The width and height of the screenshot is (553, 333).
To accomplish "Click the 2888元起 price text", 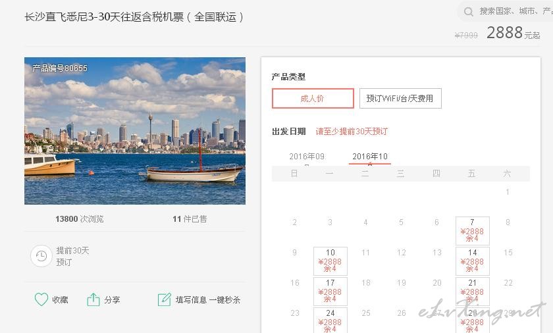I will tap(513, 33).
